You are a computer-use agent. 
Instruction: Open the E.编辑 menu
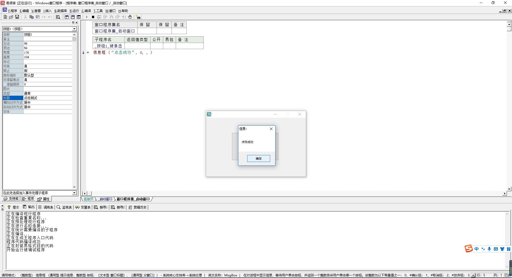coord(24,11)
